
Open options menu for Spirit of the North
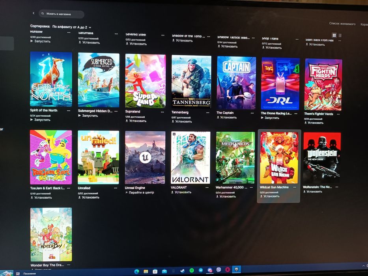[x=69, y=110]
